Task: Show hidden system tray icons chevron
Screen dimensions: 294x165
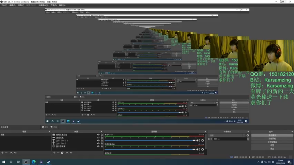Action: click(258, 162)
